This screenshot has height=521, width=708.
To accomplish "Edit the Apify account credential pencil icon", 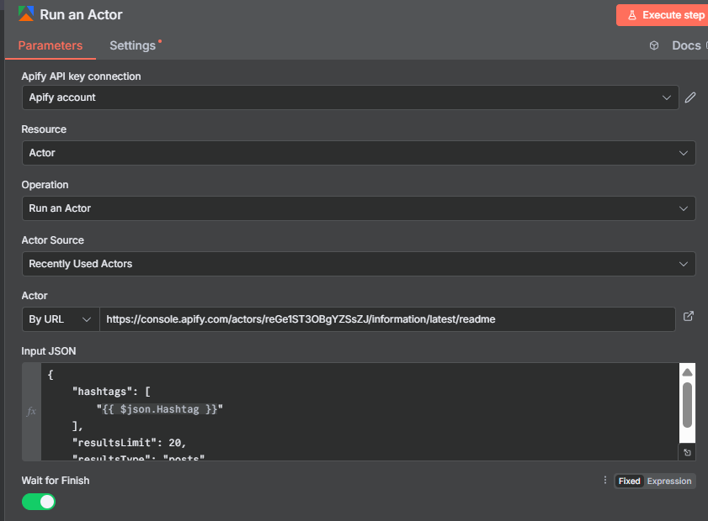I will [x=690, y=97].
